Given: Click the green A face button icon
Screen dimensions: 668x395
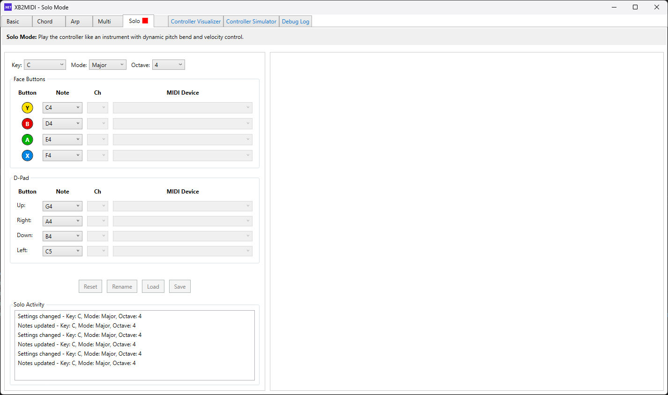Looking at the screenshot, I should pyautogui.click(x=27, y=140).
